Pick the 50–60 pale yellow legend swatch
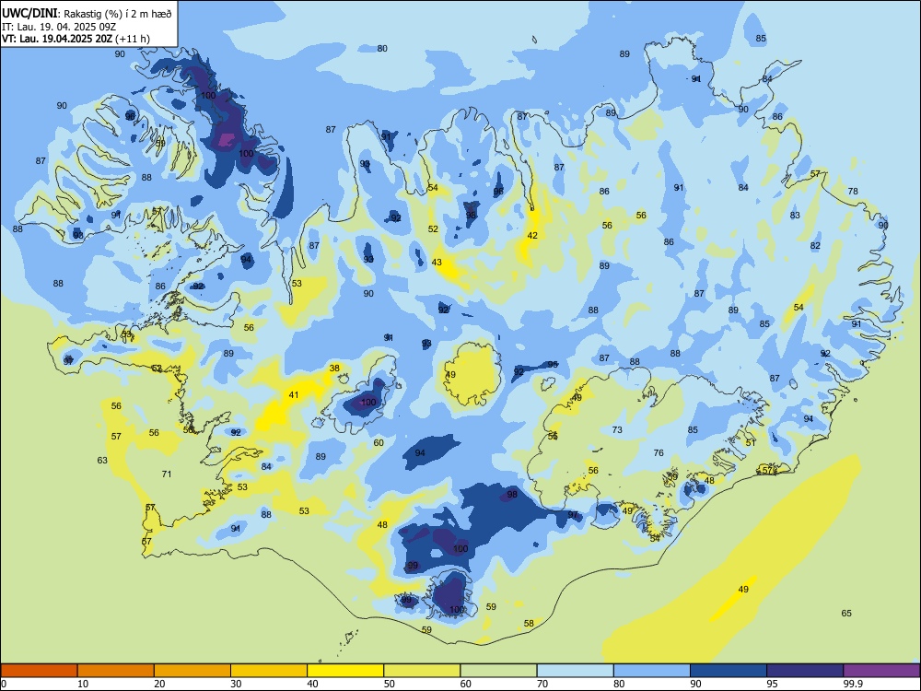This screenshot has width=921, height=691. point(423,671)
